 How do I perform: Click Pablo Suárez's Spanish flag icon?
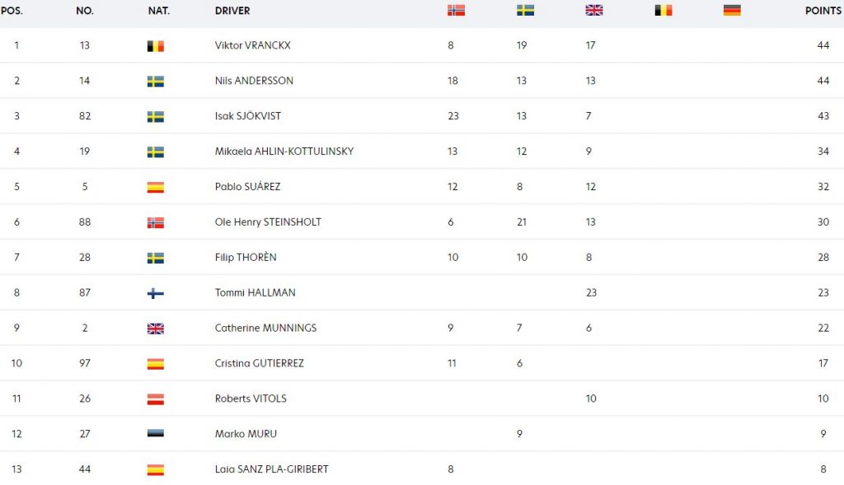click(156, 187)
